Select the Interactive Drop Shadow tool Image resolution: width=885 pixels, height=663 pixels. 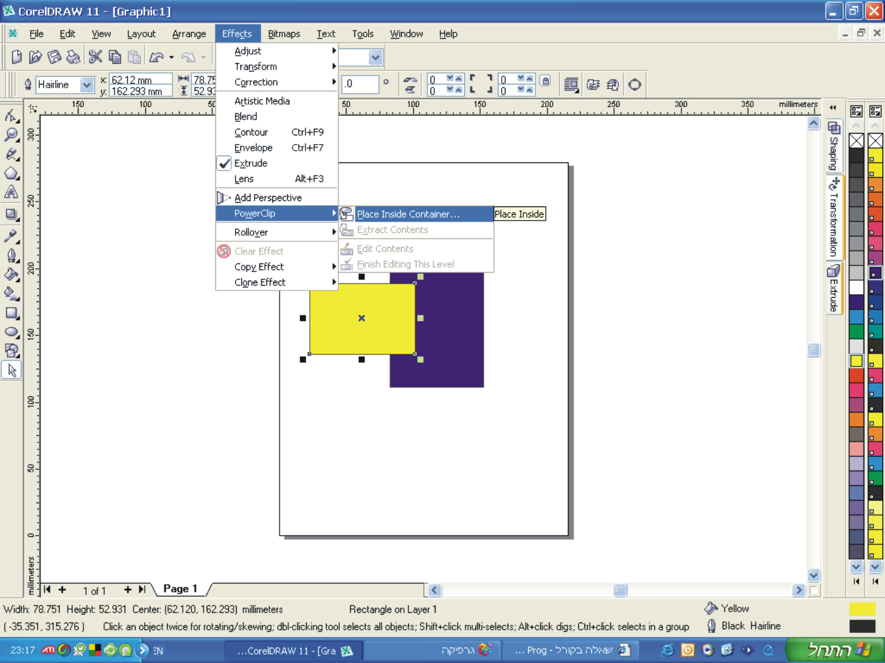(x=11, y=214)
